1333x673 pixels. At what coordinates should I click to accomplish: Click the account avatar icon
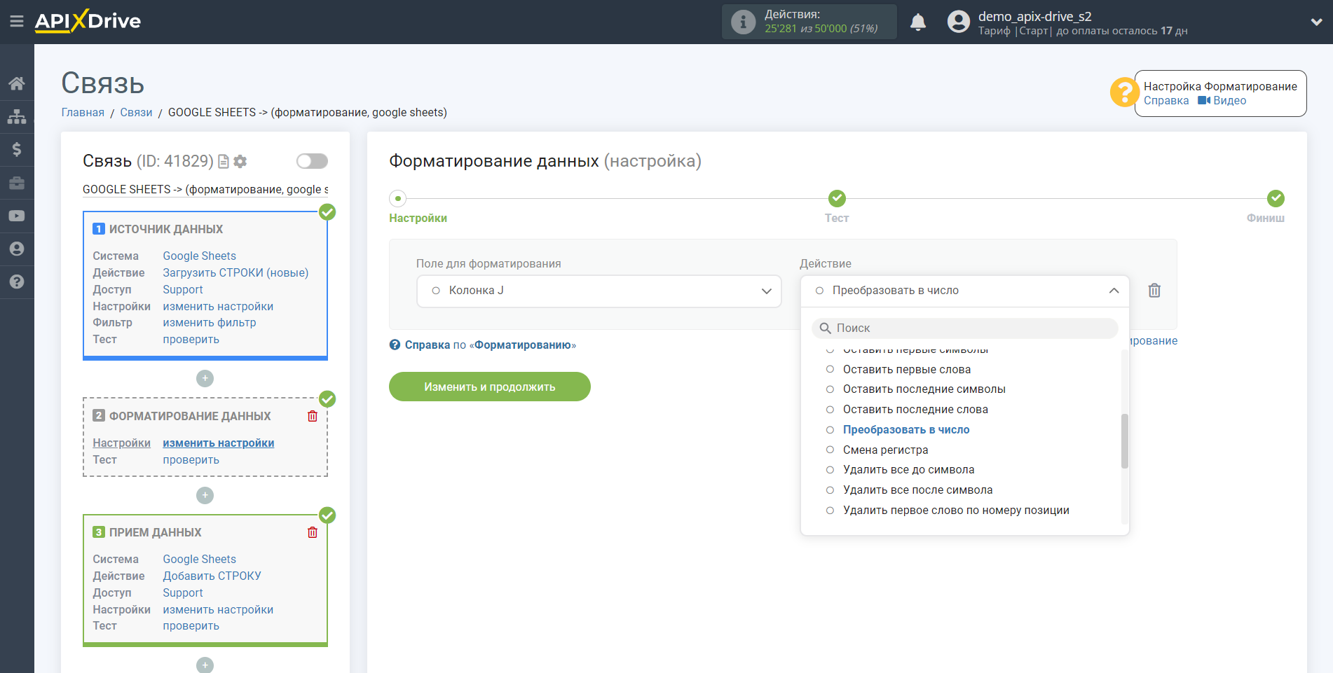pyautogui.click(x=958, y=22)
